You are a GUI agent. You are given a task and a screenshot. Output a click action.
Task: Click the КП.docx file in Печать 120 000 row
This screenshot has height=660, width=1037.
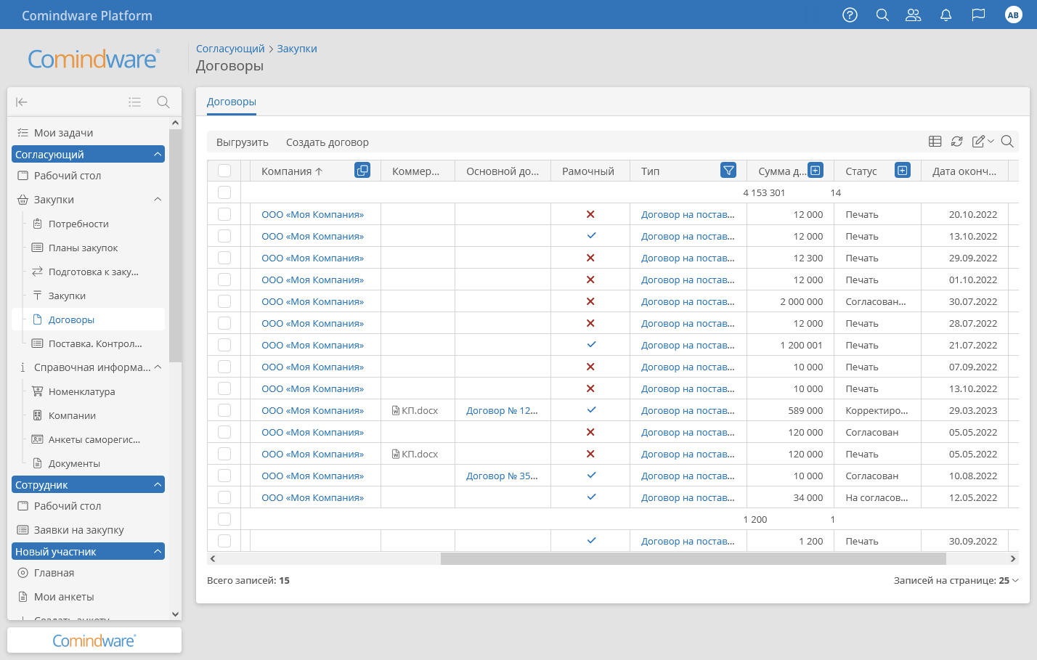point(415,454)
